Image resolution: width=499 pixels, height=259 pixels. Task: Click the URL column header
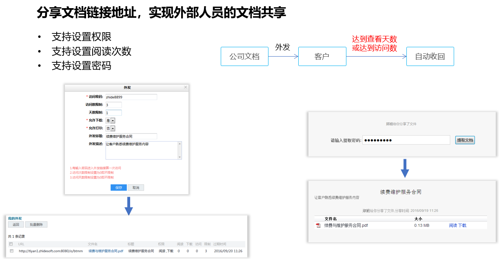pyautogui.click(x=21, y=244)
